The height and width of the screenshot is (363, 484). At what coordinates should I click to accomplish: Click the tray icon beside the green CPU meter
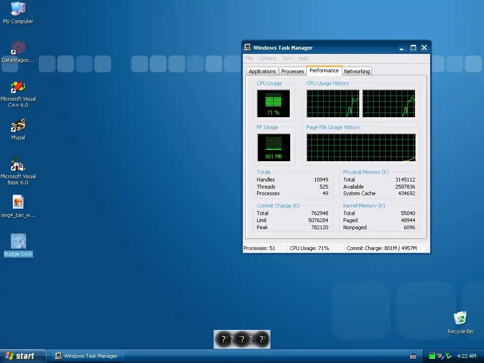coord(441,356)
